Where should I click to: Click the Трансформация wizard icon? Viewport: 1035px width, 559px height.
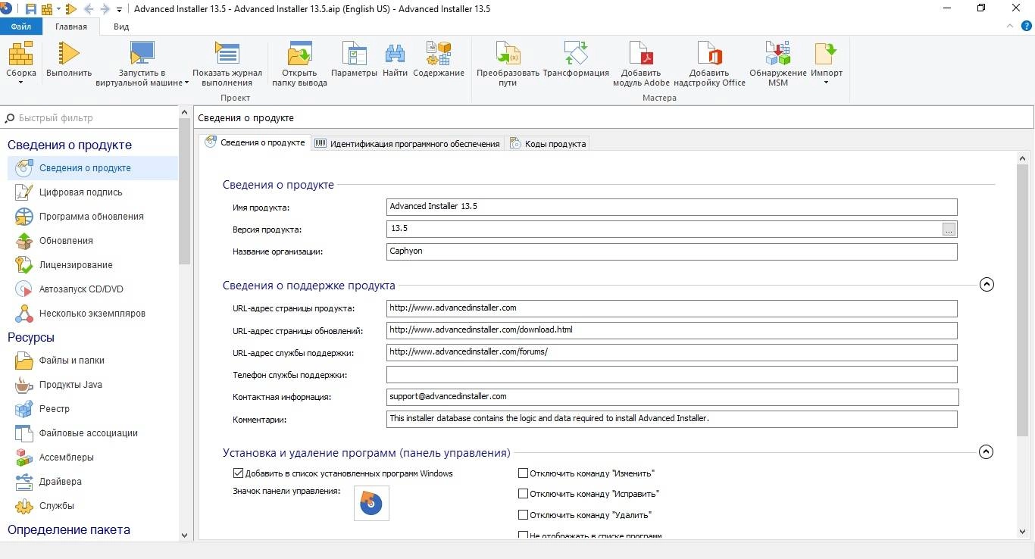click(x=576, y=53)
